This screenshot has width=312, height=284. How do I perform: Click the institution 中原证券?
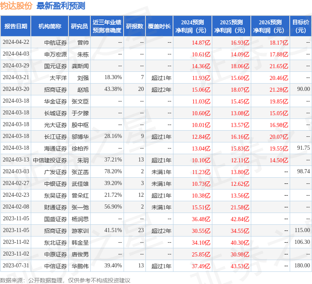pyautogui.click(x=56, y=254)
